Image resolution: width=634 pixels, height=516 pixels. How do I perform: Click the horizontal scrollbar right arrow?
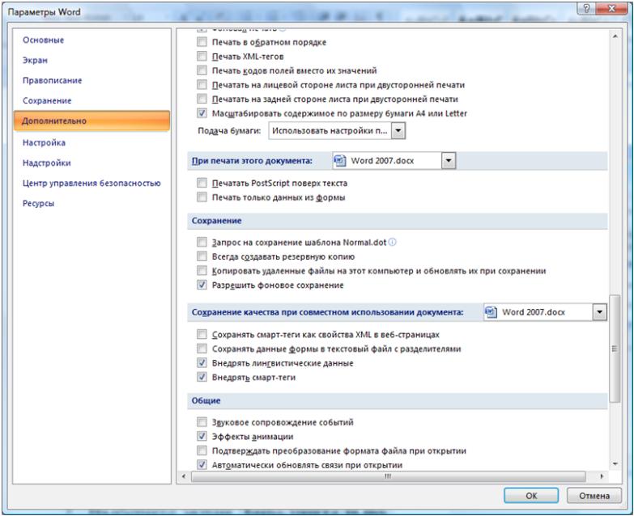[602, 476]
